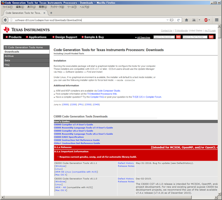This screenshot has width=222, height=200.
Task: Open TI E2E C/C++ Compiler Forum link
Action: [x=147, y=97]
